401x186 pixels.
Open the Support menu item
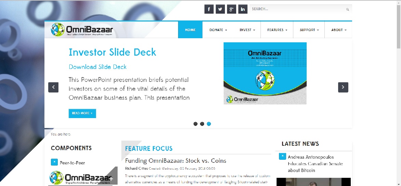pyautogui.click(x=309, y=30)
